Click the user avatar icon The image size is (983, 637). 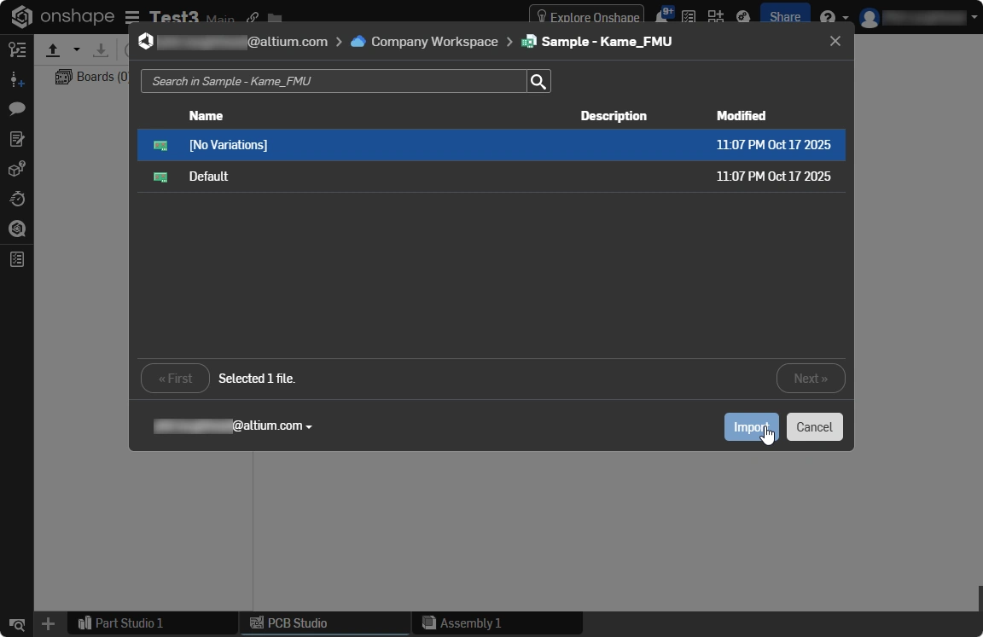click(870, 18)
